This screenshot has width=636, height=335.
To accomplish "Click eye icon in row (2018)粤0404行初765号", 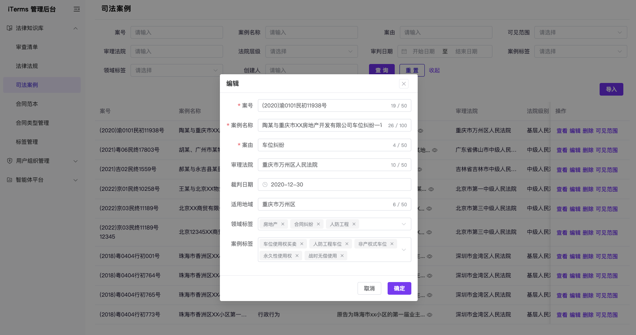I will tap(430, 295).
